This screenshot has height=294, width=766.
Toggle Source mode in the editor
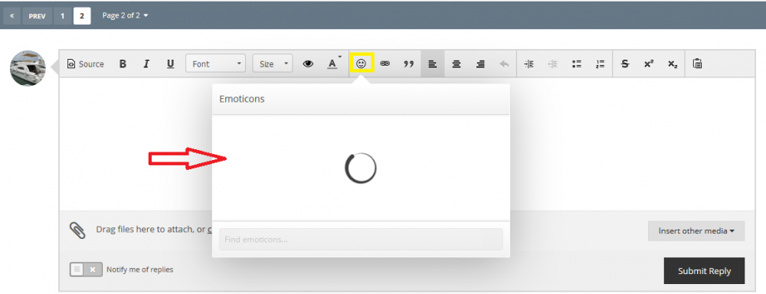point(86,64)
